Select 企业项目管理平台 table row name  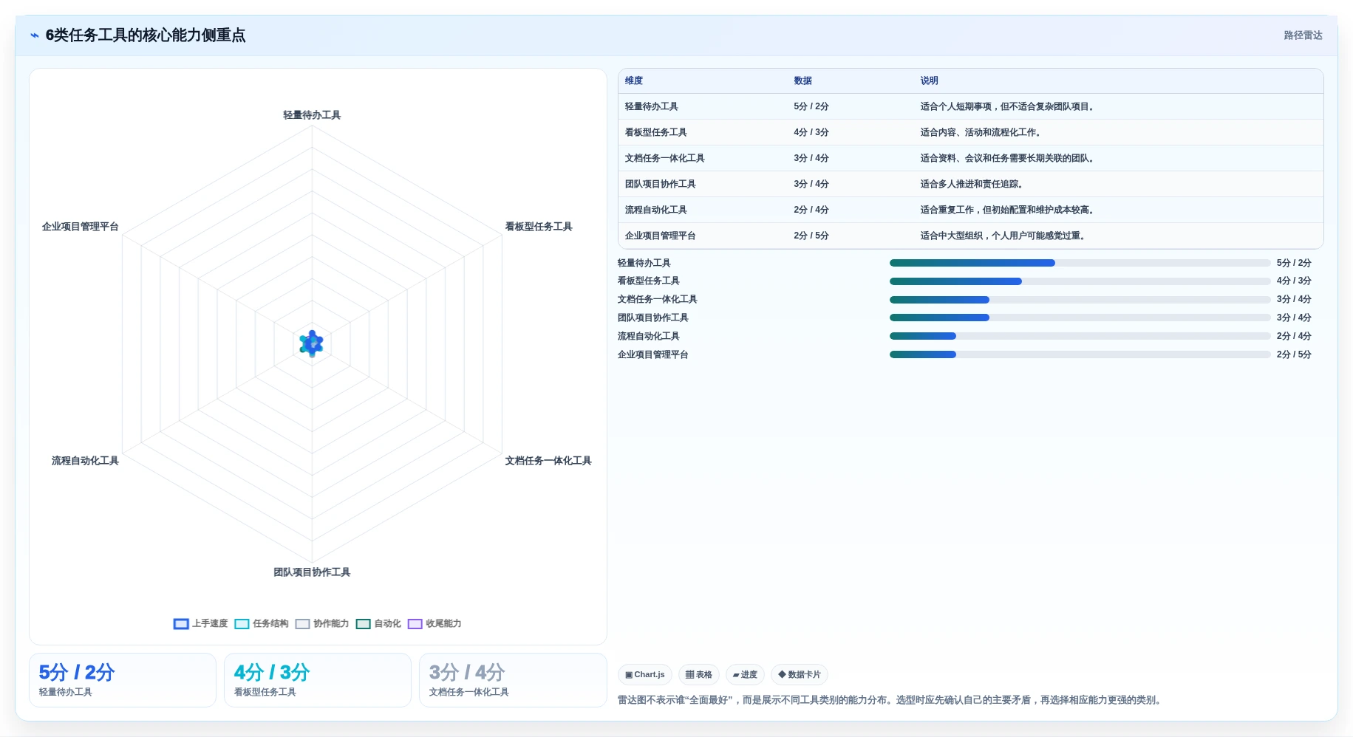point(661,236)
